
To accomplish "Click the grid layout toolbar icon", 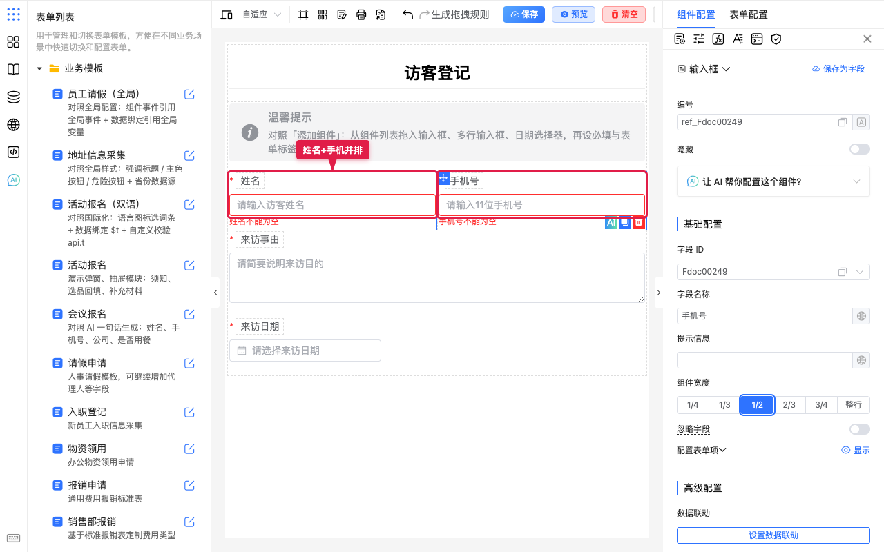I will [323, 14].
